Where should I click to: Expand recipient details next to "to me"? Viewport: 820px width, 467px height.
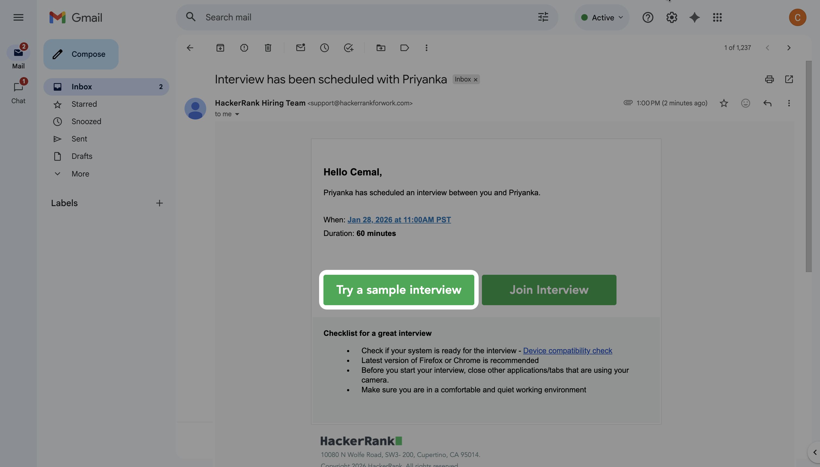[237, 114]
